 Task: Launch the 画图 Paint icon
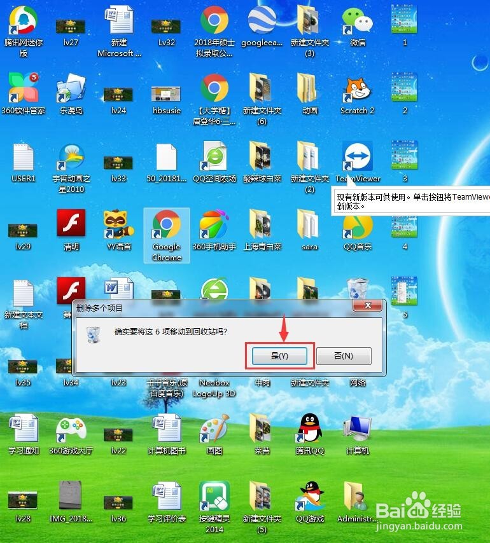tap(214, 428)
